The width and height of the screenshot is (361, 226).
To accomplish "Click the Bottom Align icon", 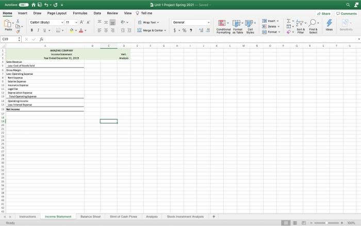I will pos(112,22).
